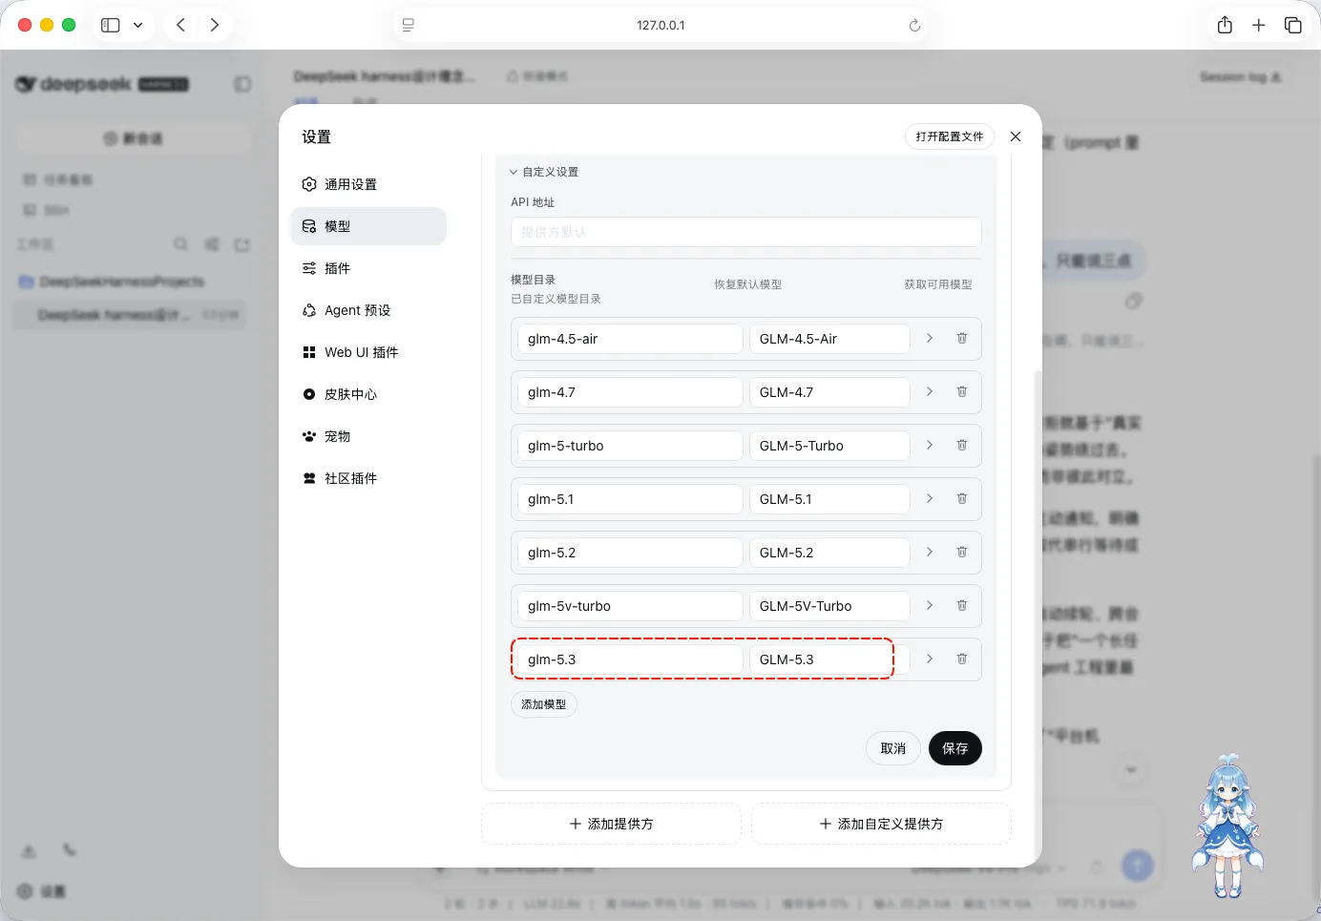
Task: Cancel with the 取消 button
Action: [893, 748]
